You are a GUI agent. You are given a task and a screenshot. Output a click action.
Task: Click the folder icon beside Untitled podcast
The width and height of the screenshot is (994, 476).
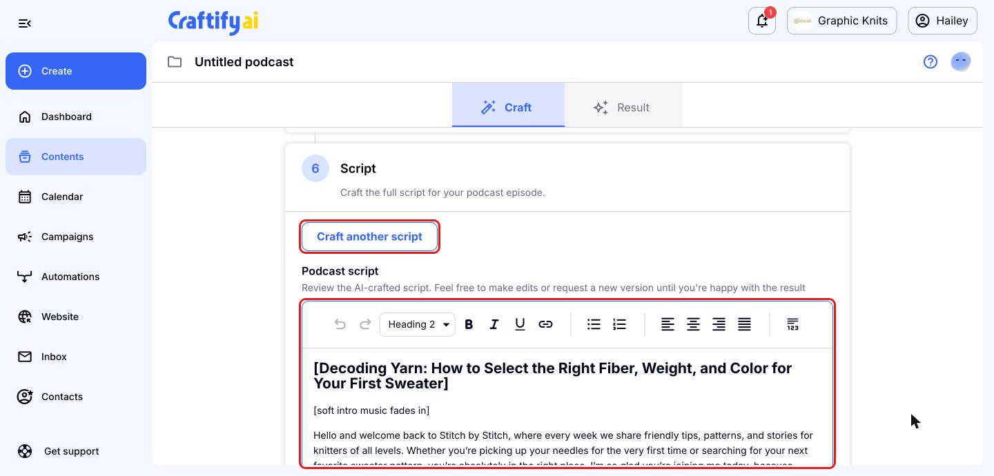175,62
